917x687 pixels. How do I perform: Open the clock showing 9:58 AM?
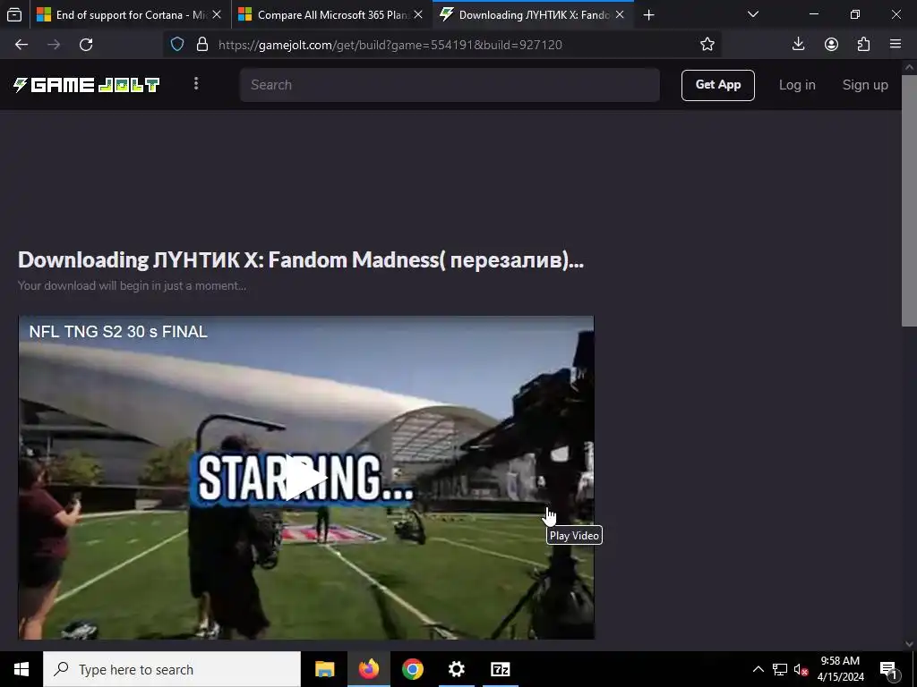click(840, 669)
